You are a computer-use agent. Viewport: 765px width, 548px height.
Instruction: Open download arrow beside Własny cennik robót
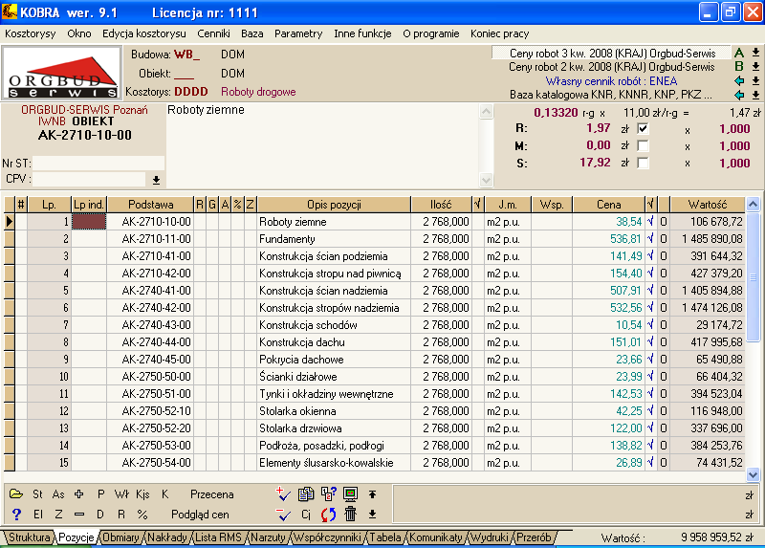(755, 80)
